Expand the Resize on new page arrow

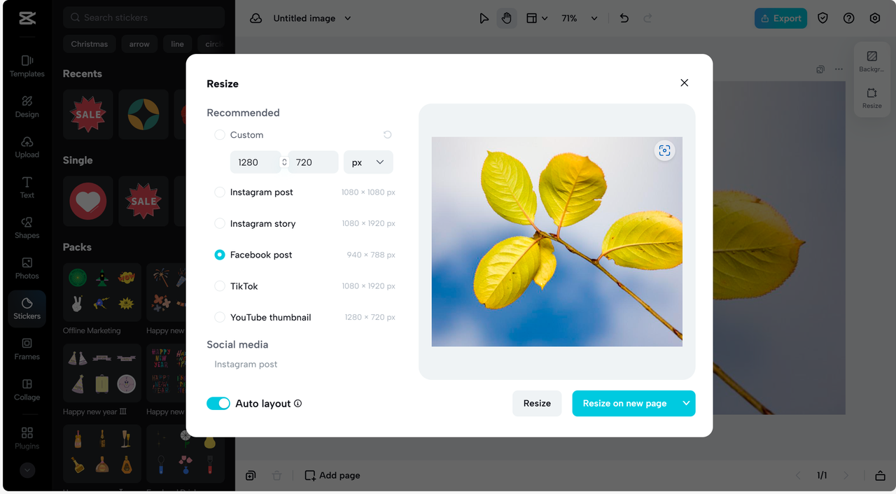[686, 403]
